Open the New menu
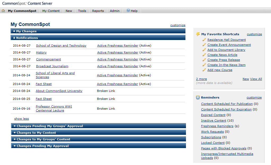 [x=69, y=11]
